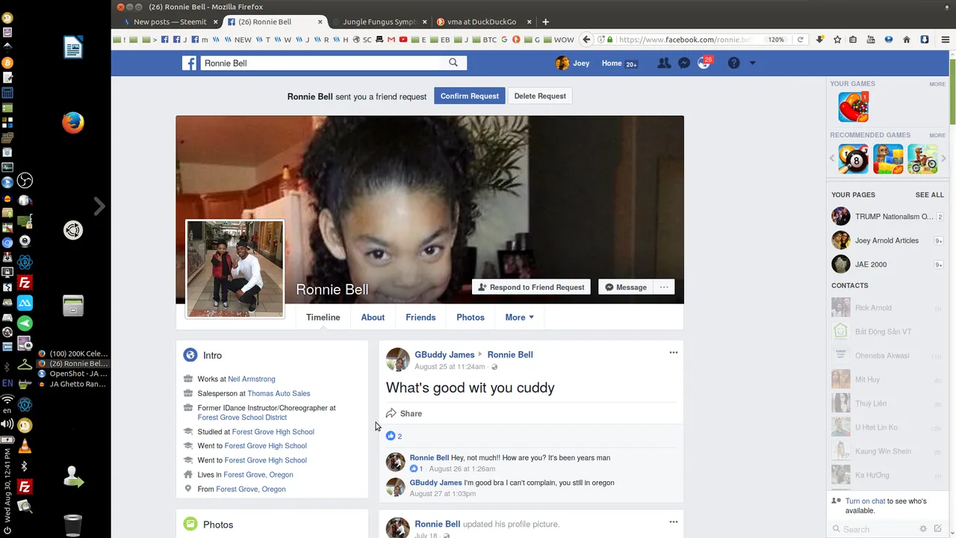Open LibreOffice Writer desktop icon

73,49
